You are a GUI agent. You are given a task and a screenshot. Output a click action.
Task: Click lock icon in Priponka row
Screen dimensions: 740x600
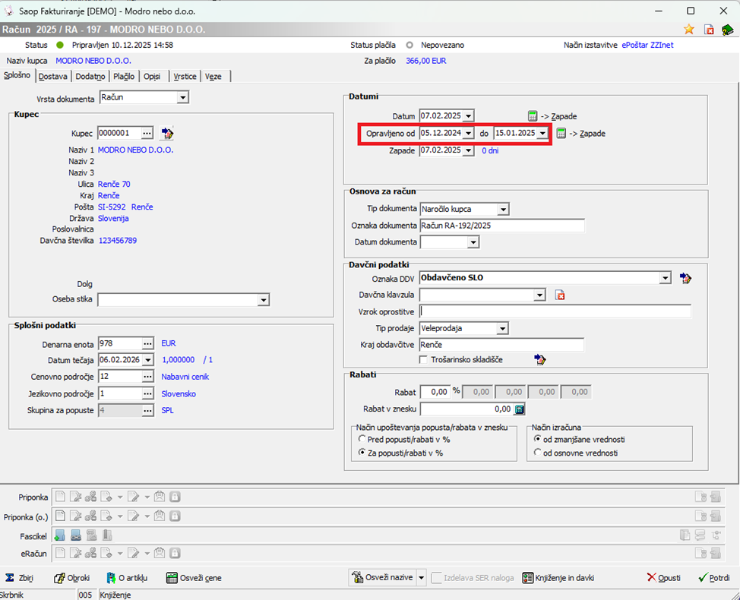[175, 497]
